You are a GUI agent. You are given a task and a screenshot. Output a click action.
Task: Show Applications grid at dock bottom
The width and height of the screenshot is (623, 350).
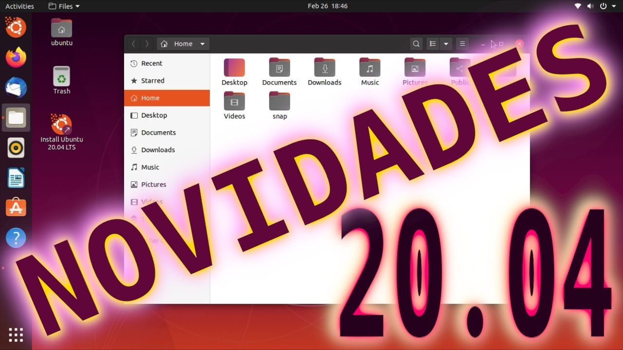(16, 335)
